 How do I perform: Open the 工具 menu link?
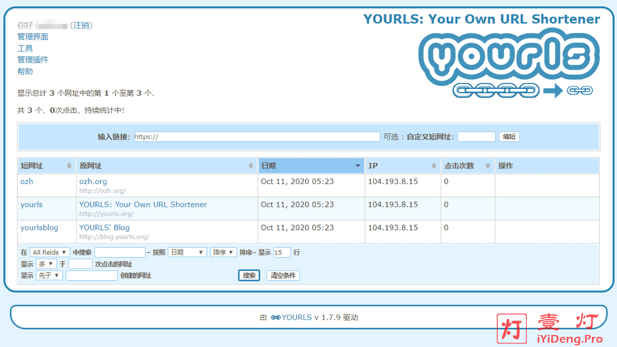coord(25,48)
